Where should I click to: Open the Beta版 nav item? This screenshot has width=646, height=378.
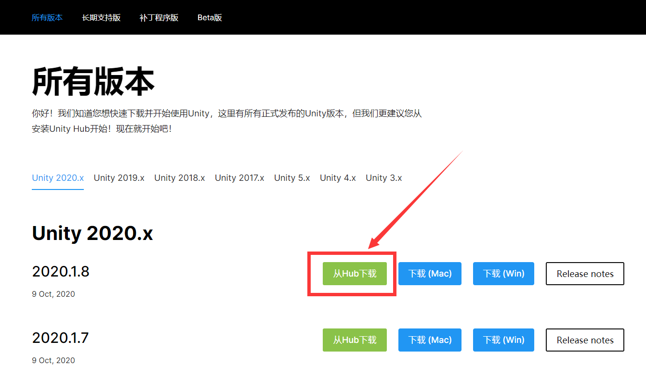(x=210, y=18)
